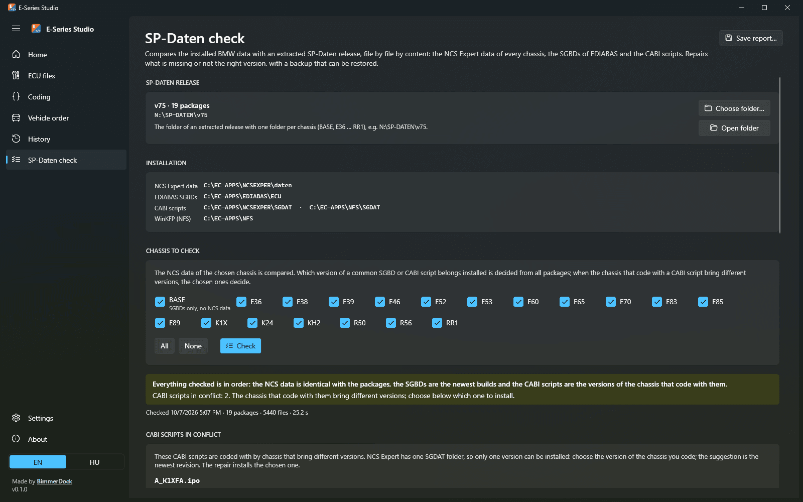Image resolution: width=803 pixels, height=502 pixels.
Task: Click the Vehicle order car icon
Action: (x=16, y=117)
